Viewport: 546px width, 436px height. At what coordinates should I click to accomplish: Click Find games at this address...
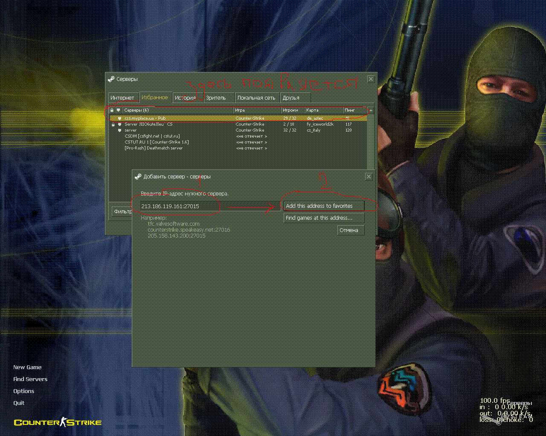(x=324, y=218)
